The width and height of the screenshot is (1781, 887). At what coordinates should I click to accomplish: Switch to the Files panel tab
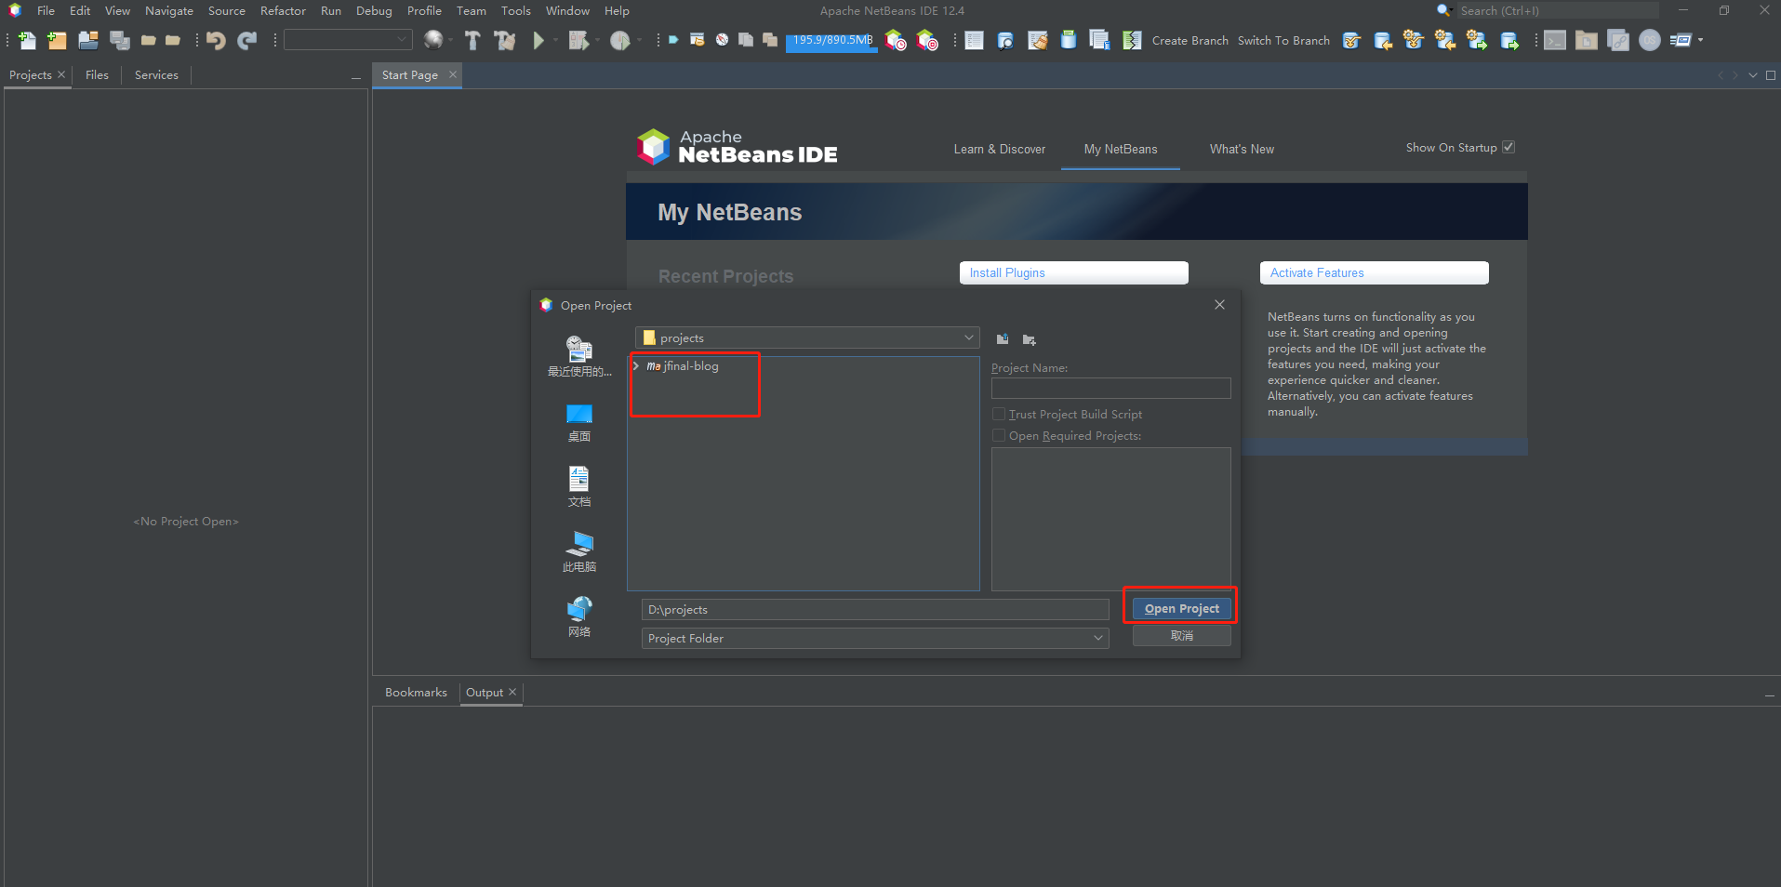[x=97, y=75]
